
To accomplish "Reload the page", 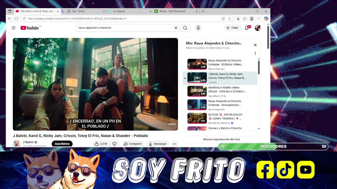I will click(x=17, y=19).
